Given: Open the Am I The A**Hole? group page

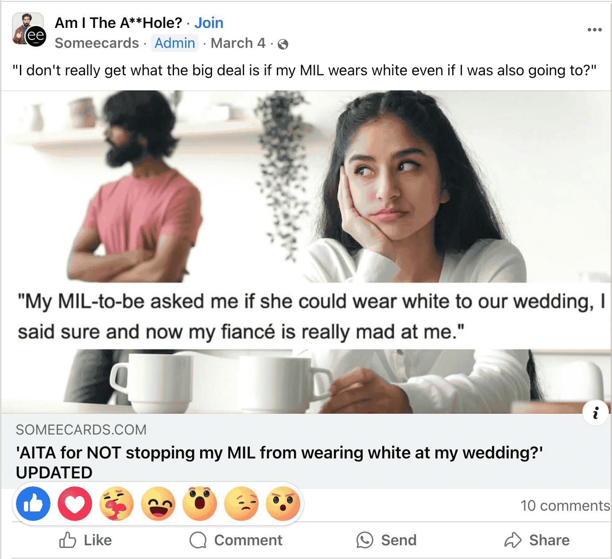Looking at the screenshot, I should click(118, 23).
